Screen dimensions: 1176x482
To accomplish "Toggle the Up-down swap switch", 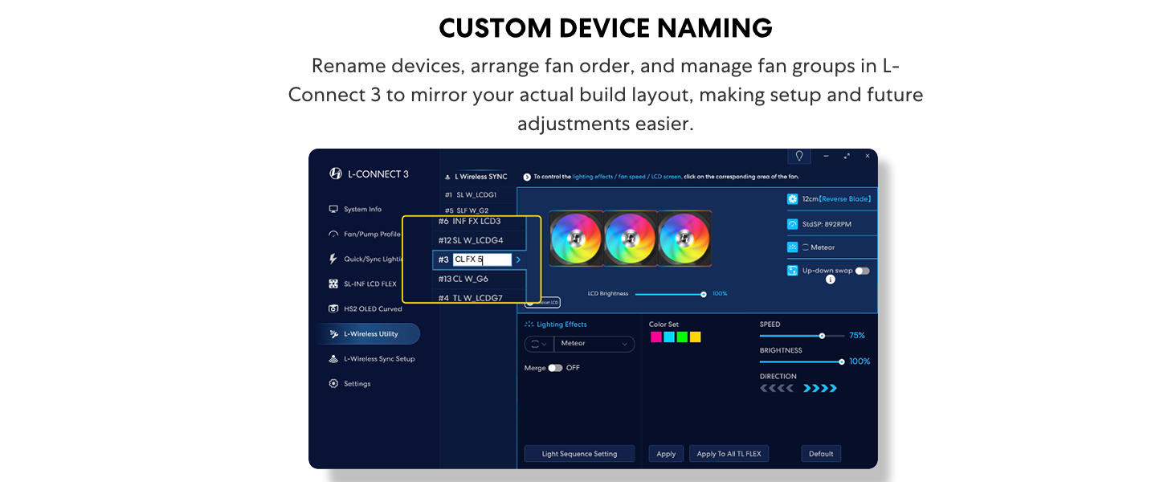I will click(x=862, y=271).
